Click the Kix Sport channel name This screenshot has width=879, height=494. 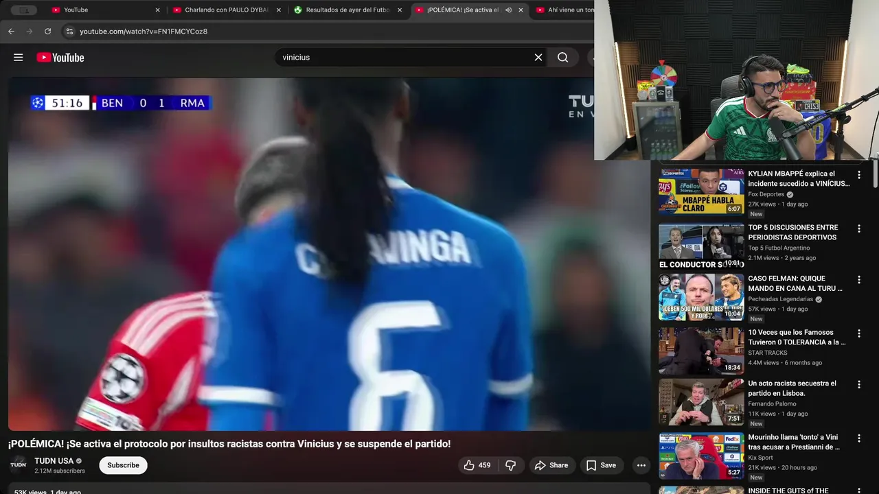coord(760,458)
